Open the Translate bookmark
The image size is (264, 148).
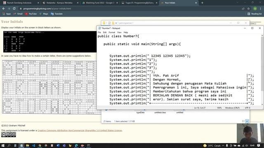[x=57, y=14]
